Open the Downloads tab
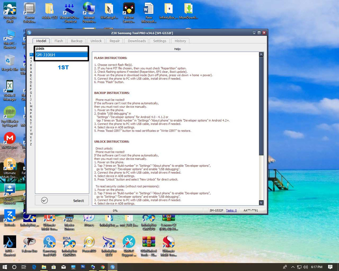Viewport: 339px width, 271px height. pyautogui.click(x=137, y=41)
